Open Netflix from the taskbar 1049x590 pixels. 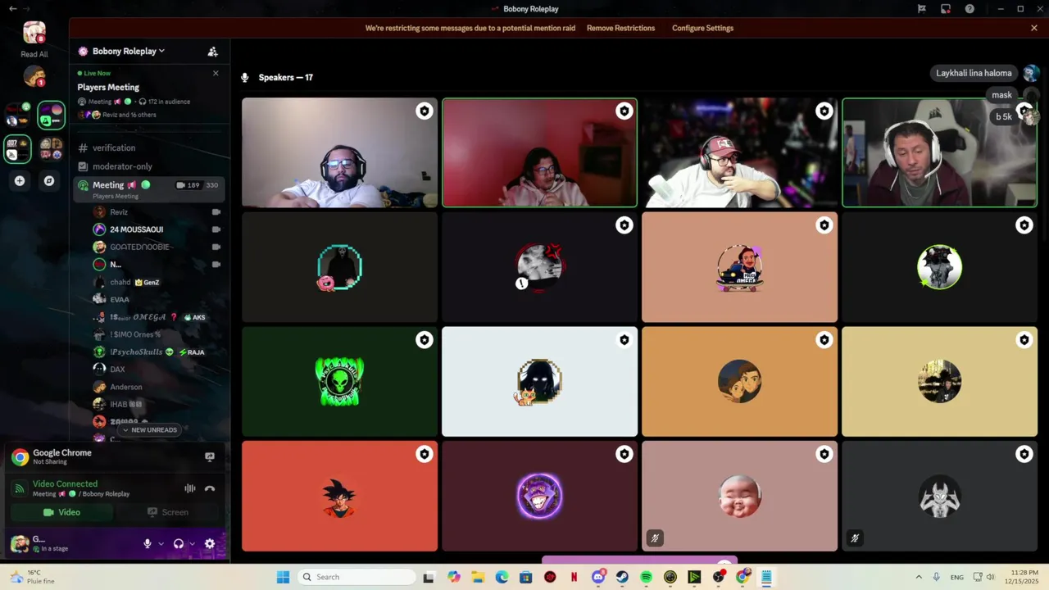tap(574, 577)
